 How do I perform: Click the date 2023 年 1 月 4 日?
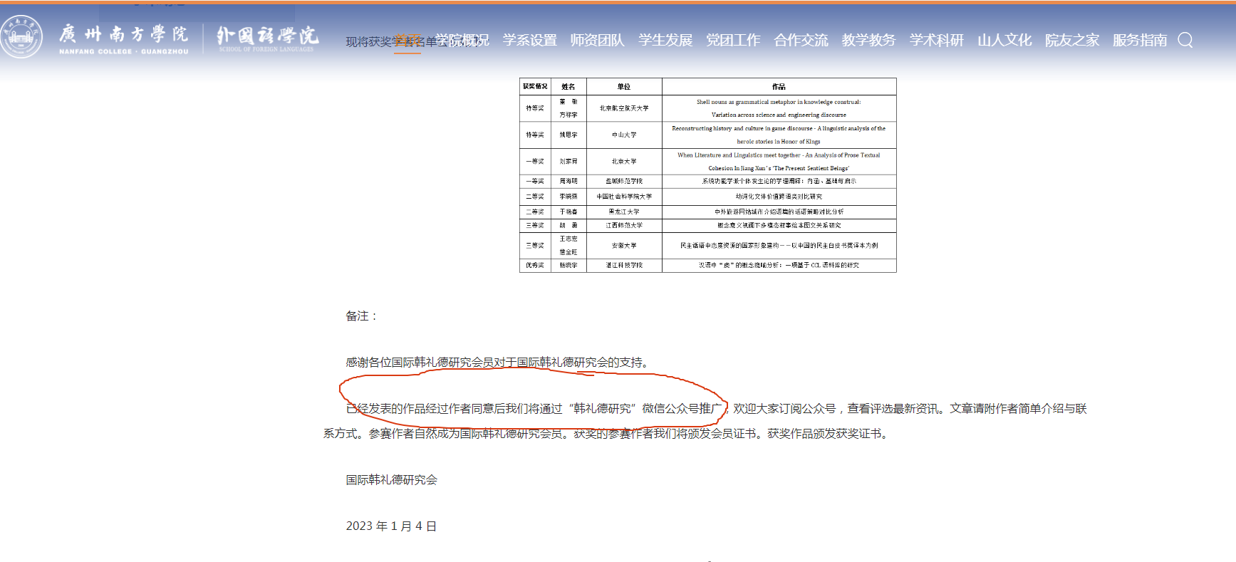(x=391, y=526)
